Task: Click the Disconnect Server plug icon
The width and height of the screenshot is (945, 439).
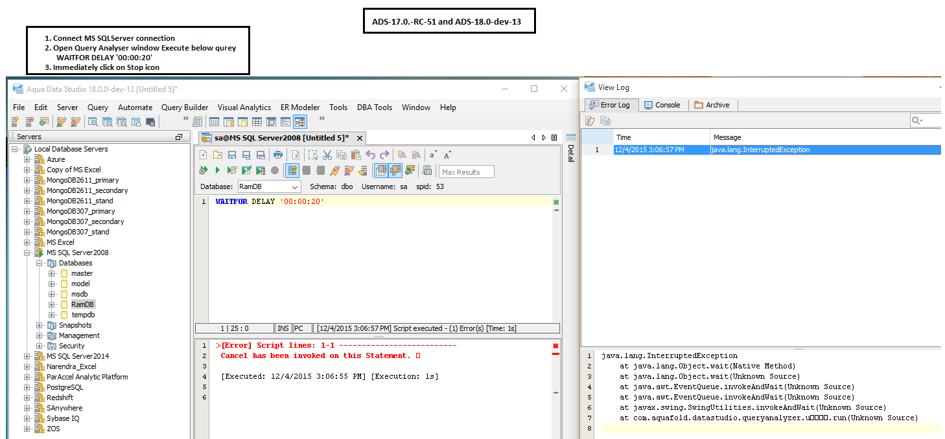Action: tap(75, 121)
